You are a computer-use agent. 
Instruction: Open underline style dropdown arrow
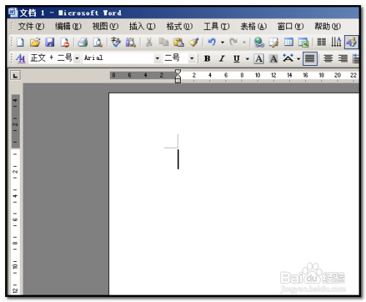click(247, 58)
